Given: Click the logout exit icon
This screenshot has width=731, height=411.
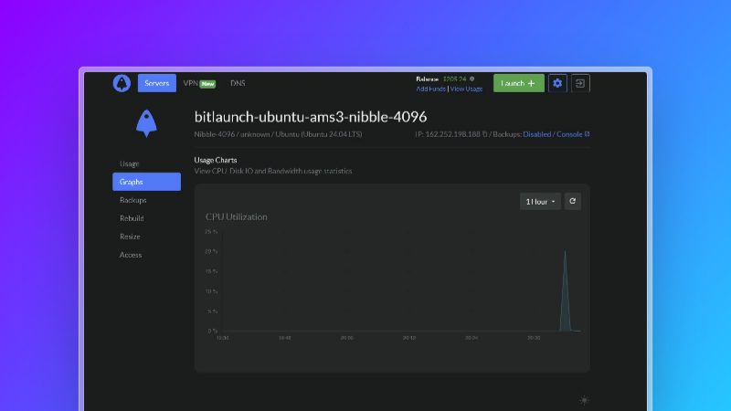Looking at the screenshot, I should (x=580, y=83).
